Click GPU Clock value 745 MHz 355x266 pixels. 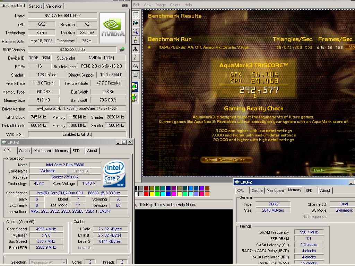pyautogui.click(x=38, y=117)
